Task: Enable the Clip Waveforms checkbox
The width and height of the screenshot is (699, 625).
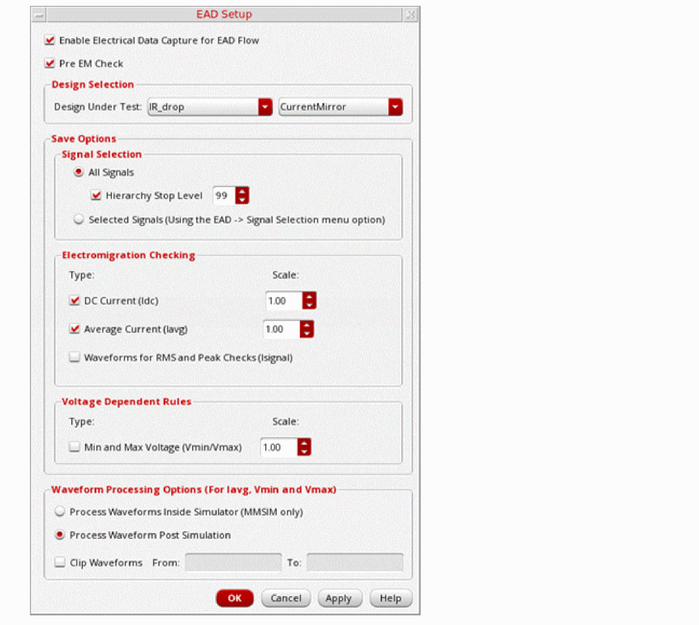Action: pyautogui.click(x=59, y=562)
